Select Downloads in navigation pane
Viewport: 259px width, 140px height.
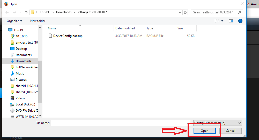pyautogui.click(x=24, y=61)
